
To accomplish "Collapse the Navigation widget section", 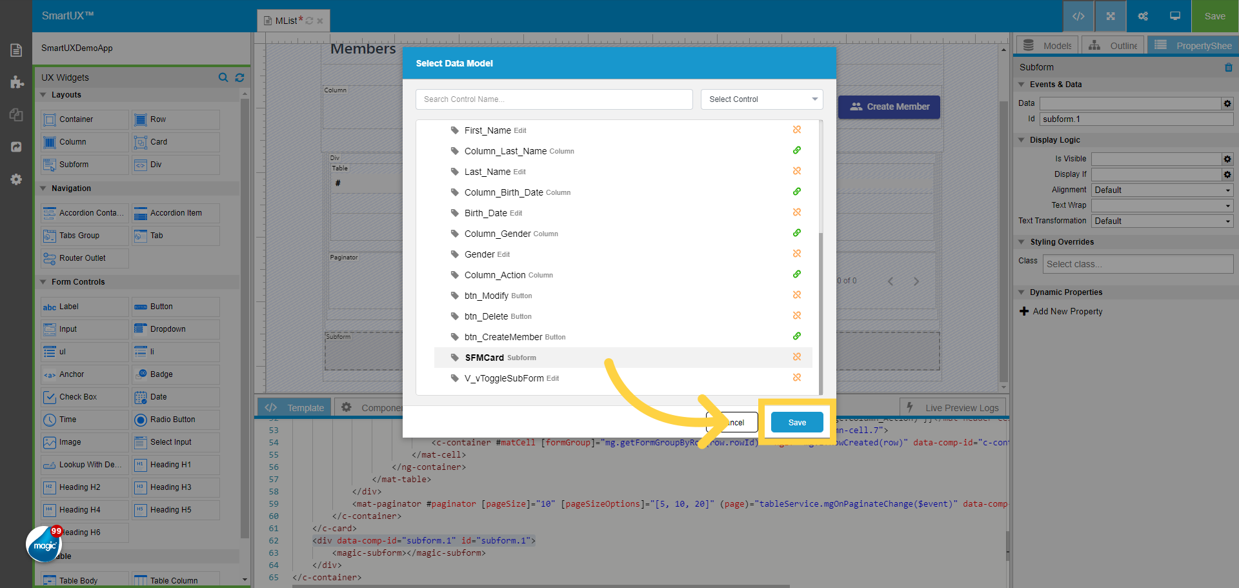I will 43,188.
